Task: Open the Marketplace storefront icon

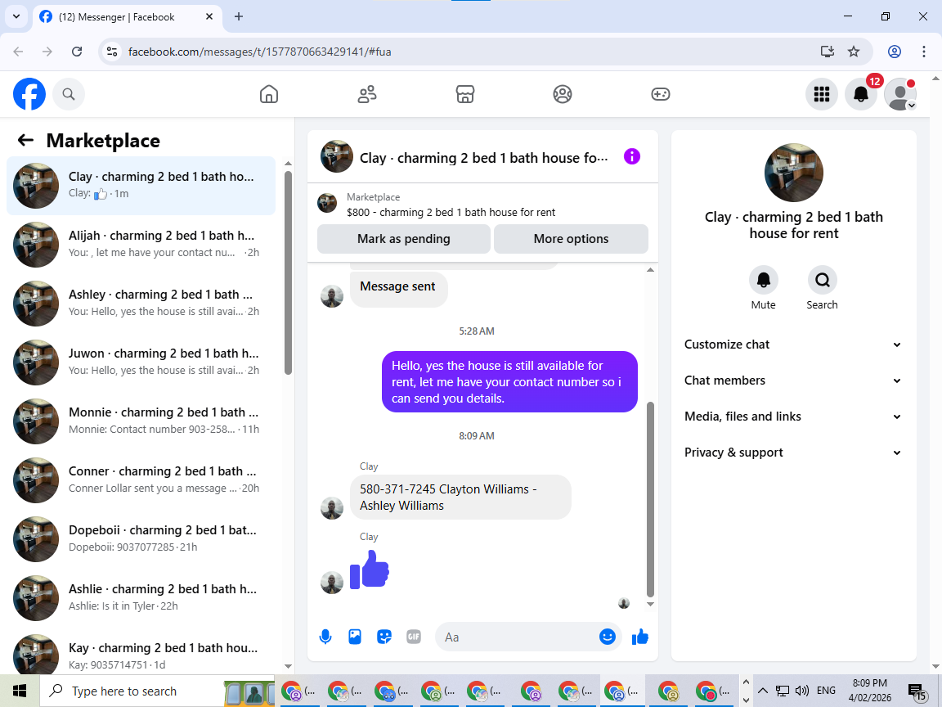Action: click(x=465, y=94)
